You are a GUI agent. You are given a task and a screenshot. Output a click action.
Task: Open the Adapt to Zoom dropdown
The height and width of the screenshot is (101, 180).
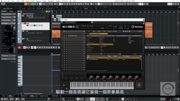pyautogui.click(x=119, y=4)
